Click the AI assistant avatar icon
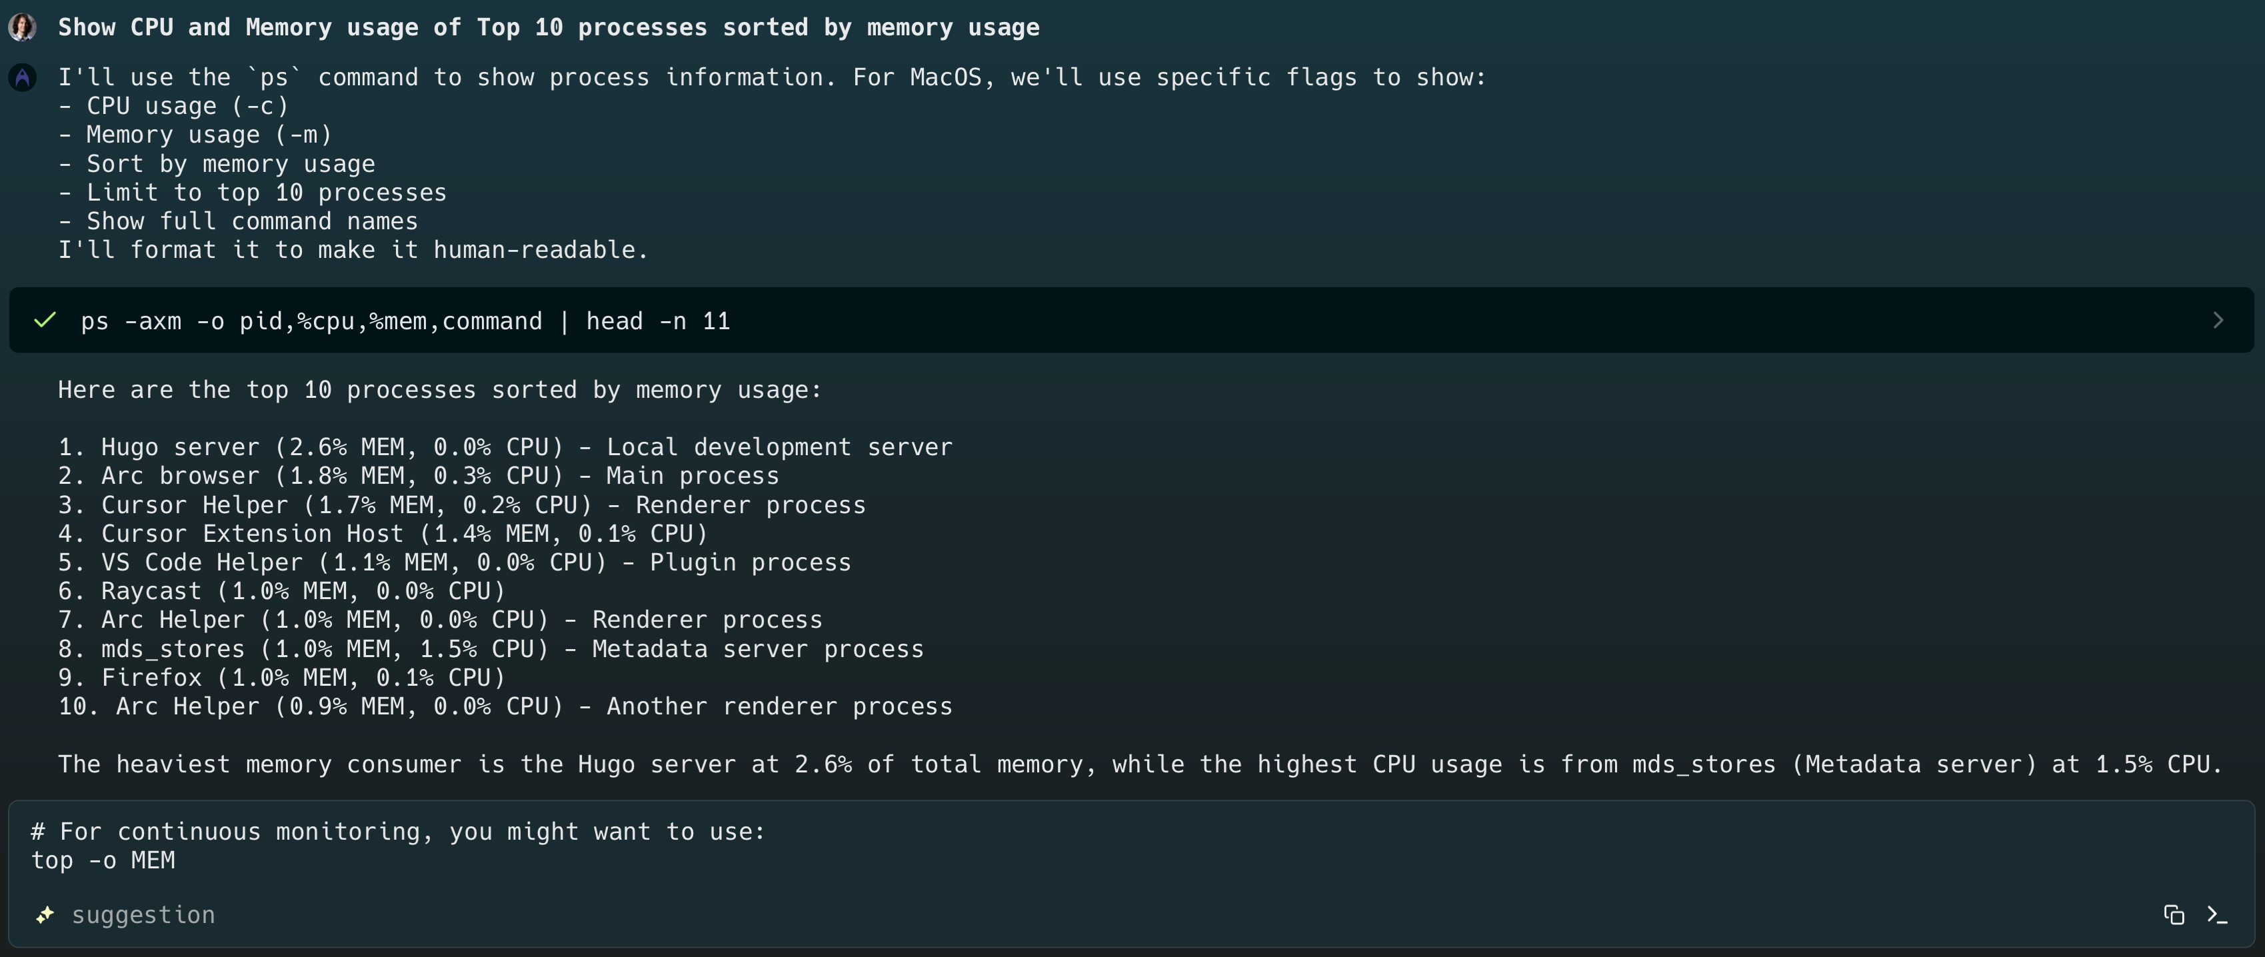2265x957 pixels. (22, 78)
